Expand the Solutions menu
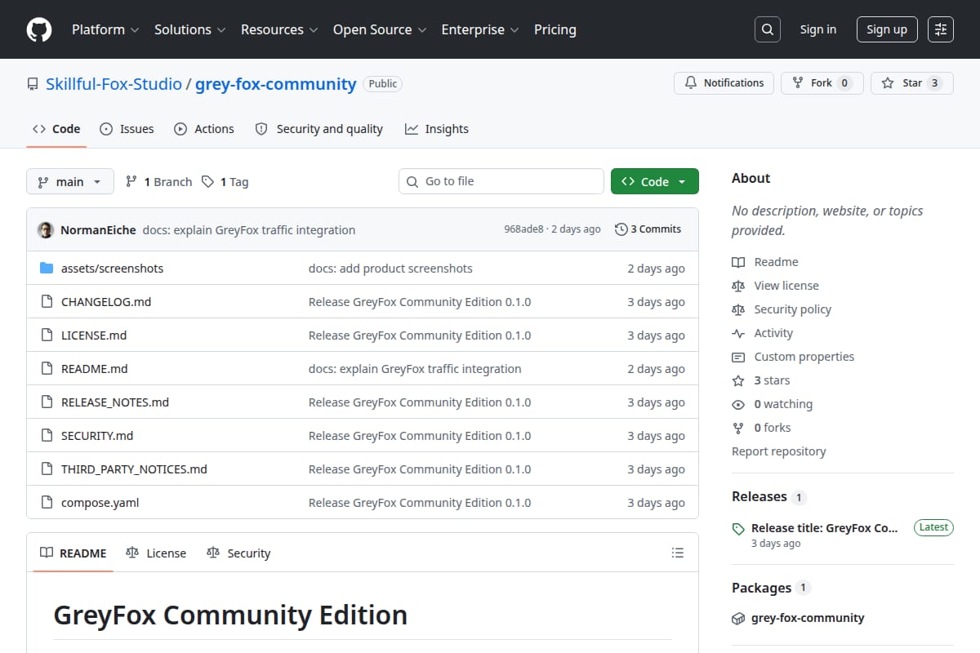 (189, 29)
